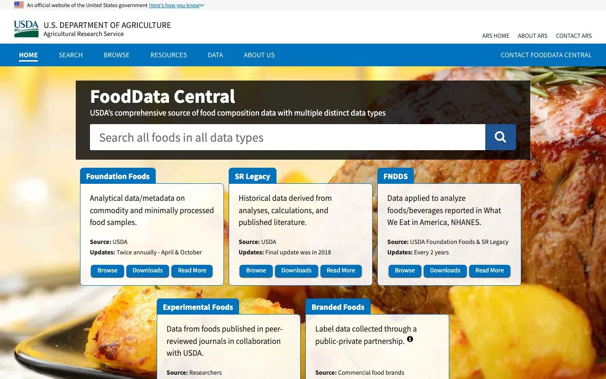Open the BROWSE nav item
This screenshot has width=606, height=379.
point(116,55)
